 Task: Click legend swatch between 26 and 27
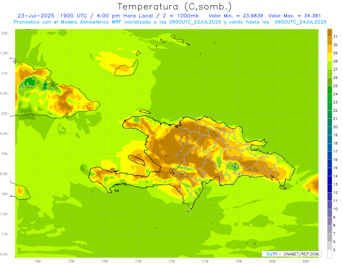(x=330, y=73)
